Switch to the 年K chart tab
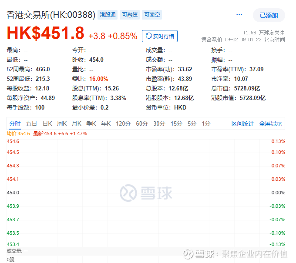The height and width of the screenshot is (263, 296). click(106, 124)
